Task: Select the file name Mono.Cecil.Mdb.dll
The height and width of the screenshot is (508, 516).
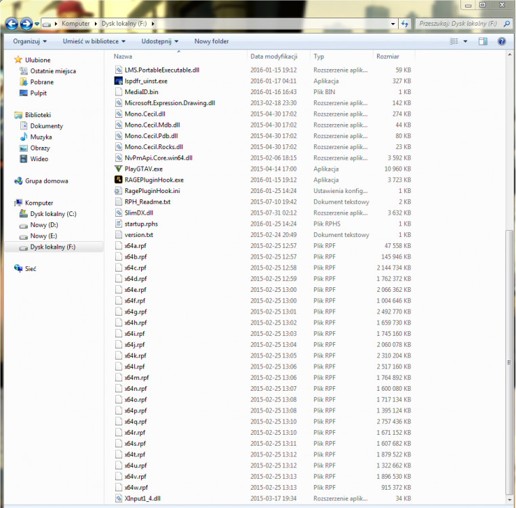Action: click(x=153, y=125)
